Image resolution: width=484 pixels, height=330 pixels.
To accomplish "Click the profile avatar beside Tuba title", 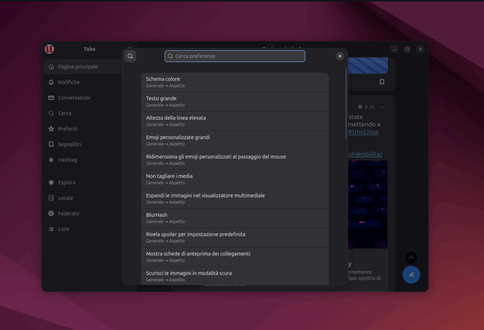I will pyautogui.click(x=50, y=49).
